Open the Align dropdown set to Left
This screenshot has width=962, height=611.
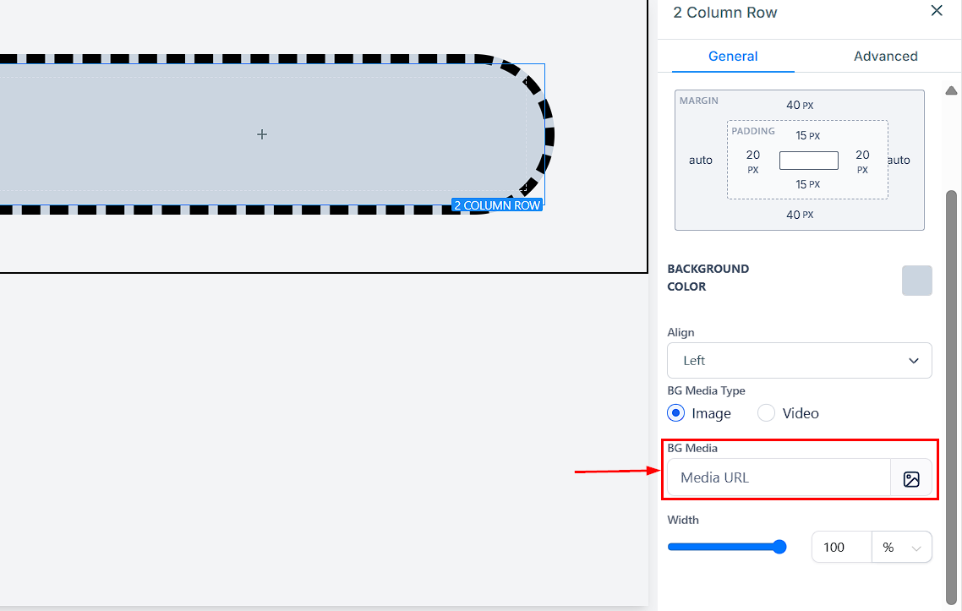click(x=799, y=361)
